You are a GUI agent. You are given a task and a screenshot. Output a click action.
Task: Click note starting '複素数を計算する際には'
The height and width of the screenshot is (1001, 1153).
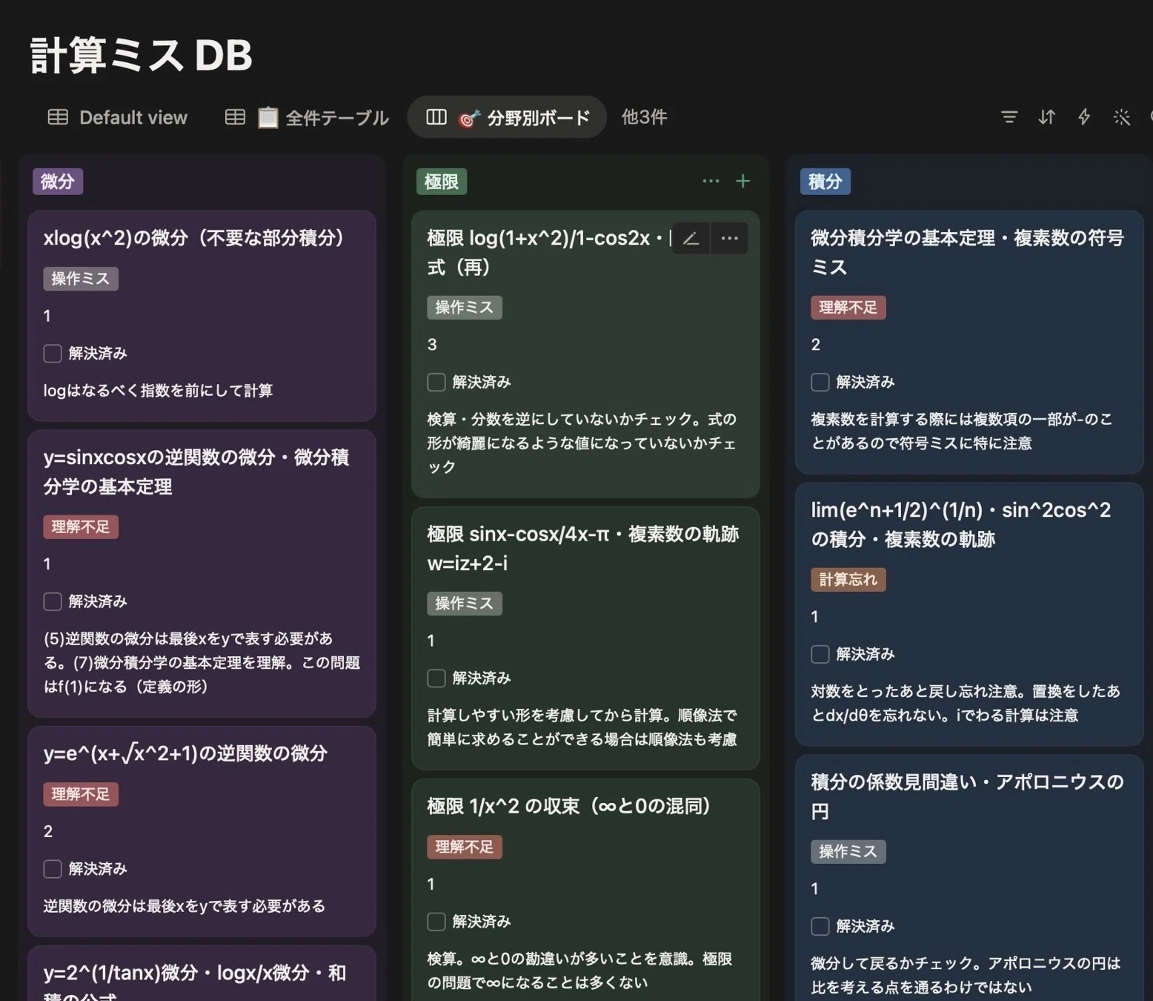962,432
